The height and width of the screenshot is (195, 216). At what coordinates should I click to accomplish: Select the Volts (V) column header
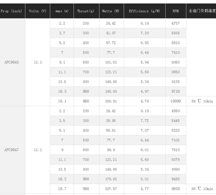(x=37, y=11)
